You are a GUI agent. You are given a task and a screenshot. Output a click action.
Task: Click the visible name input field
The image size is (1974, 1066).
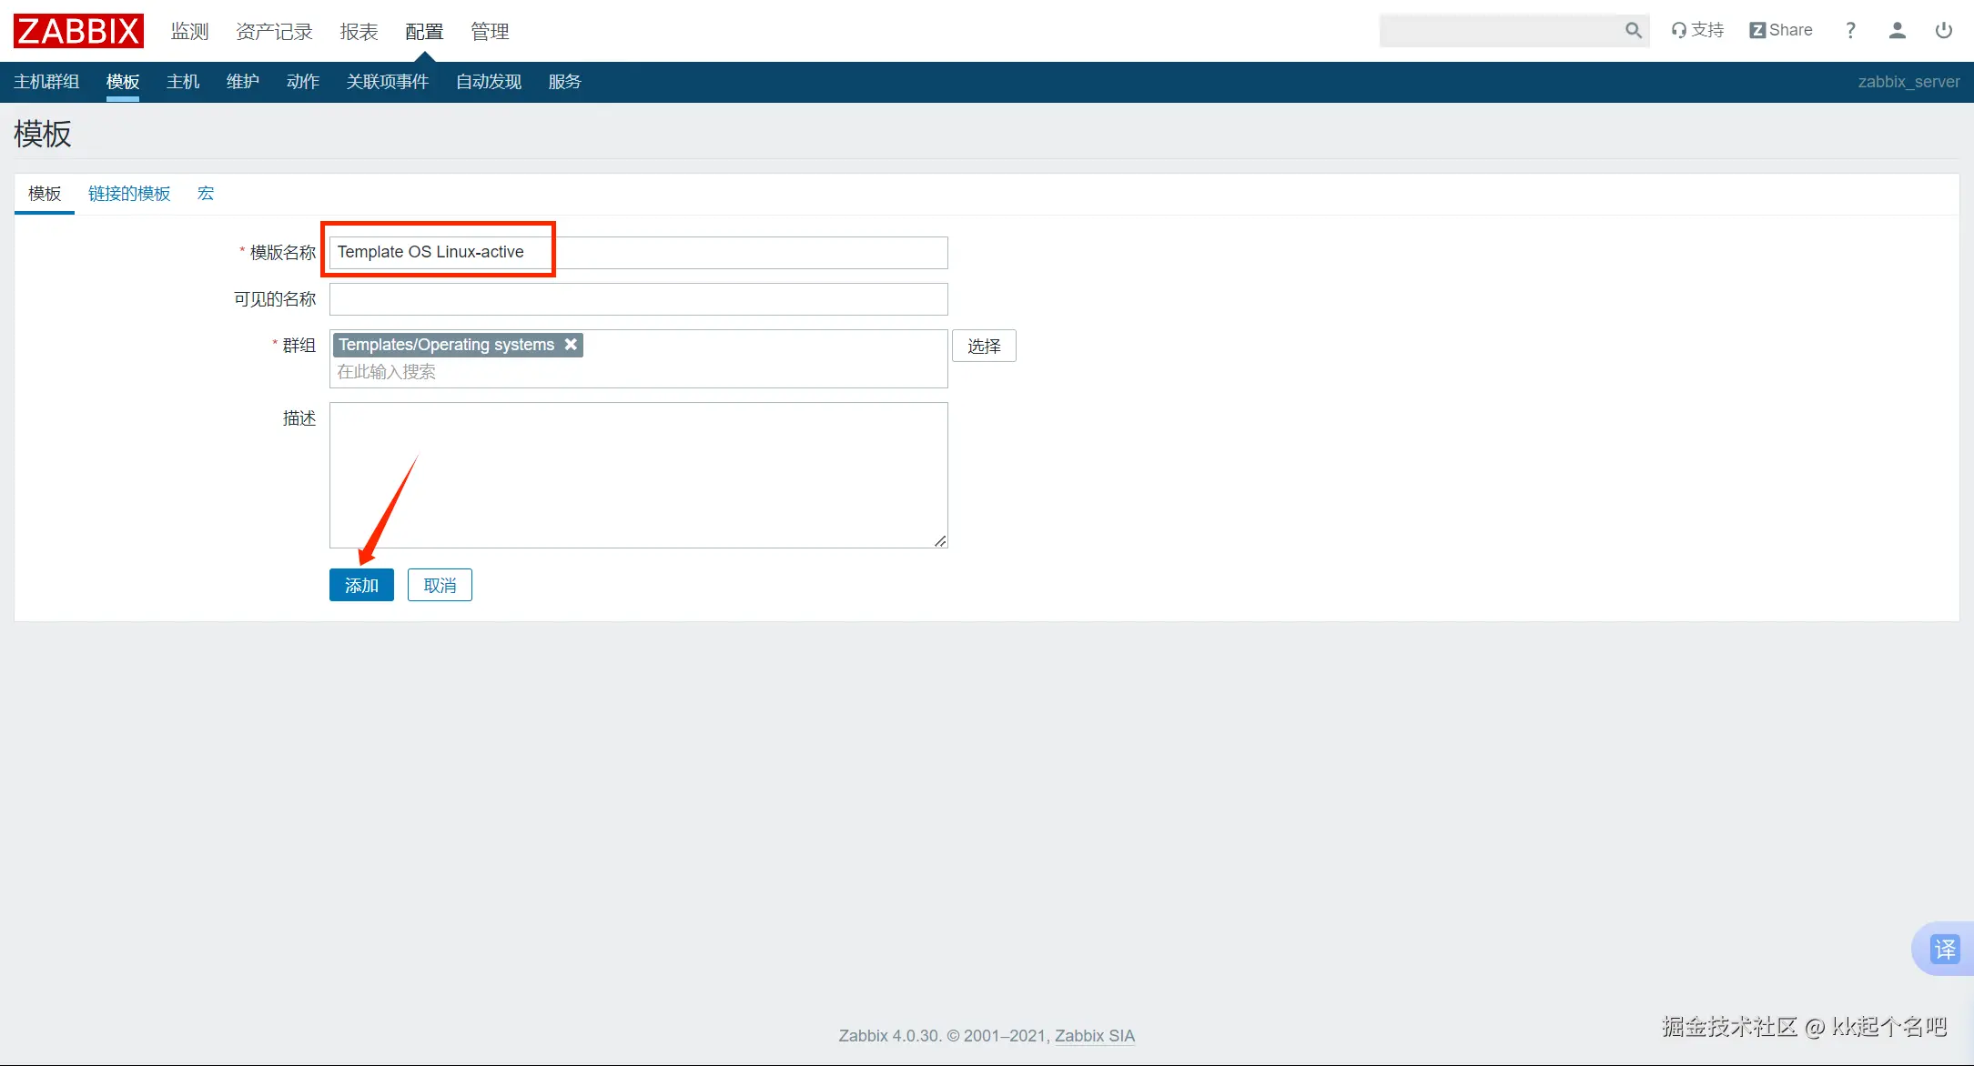(638, 299)
